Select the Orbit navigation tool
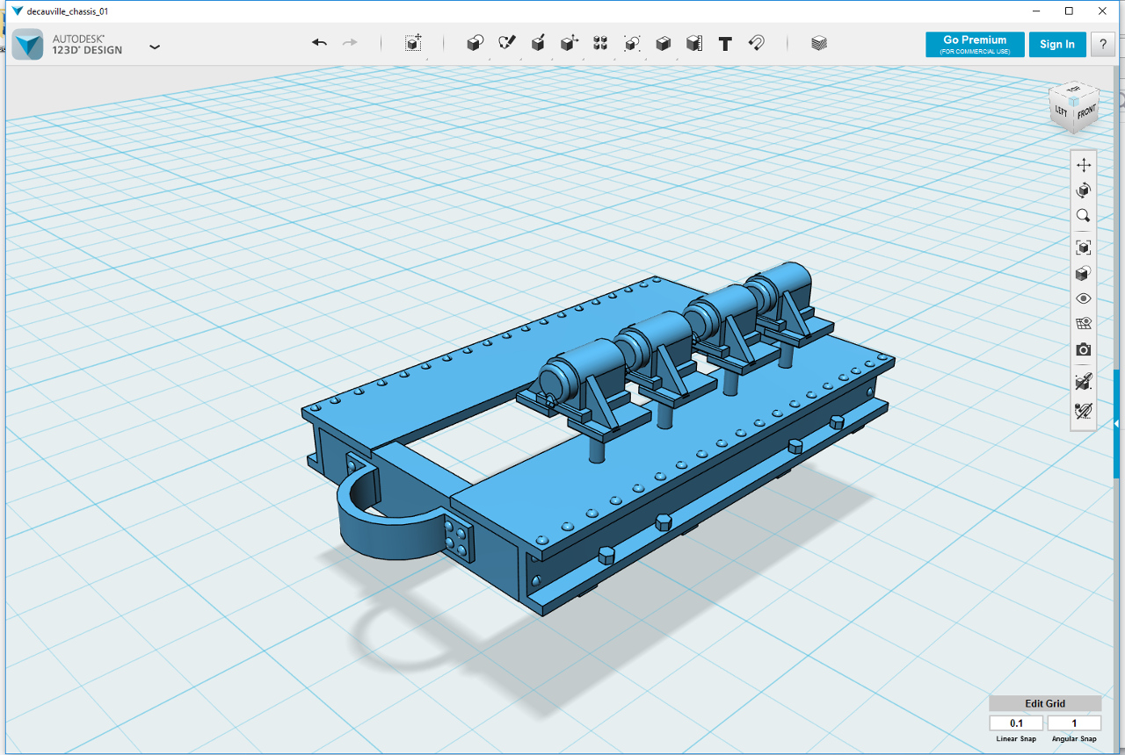 [1084, 191]
